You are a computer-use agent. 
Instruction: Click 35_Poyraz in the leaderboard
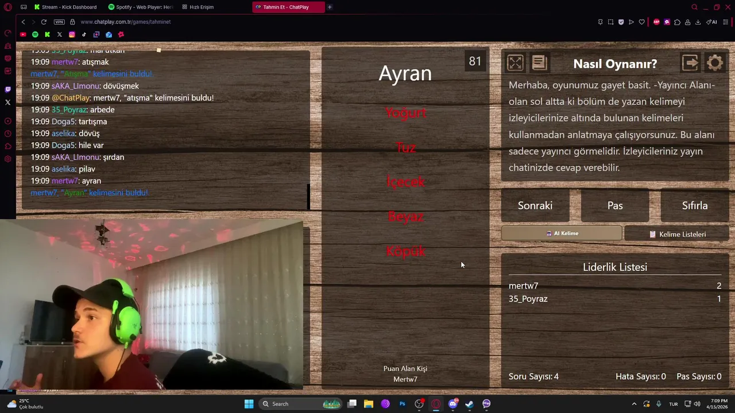pos(528,299)
